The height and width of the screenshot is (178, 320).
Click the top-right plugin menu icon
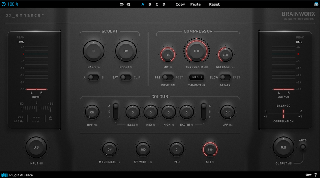click(316, 4)
